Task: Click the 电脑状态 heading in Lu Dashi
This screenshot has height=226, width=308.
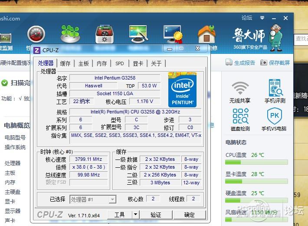Action: click(x=236, y=142)
